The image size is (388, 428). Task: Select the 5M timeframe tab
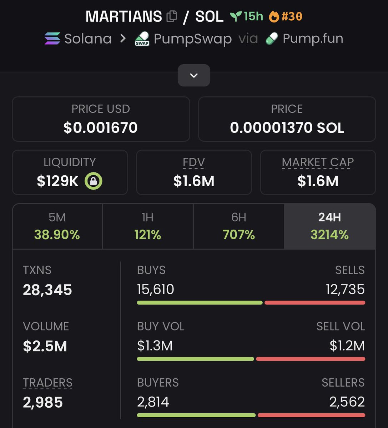click(x=57, y=226)
